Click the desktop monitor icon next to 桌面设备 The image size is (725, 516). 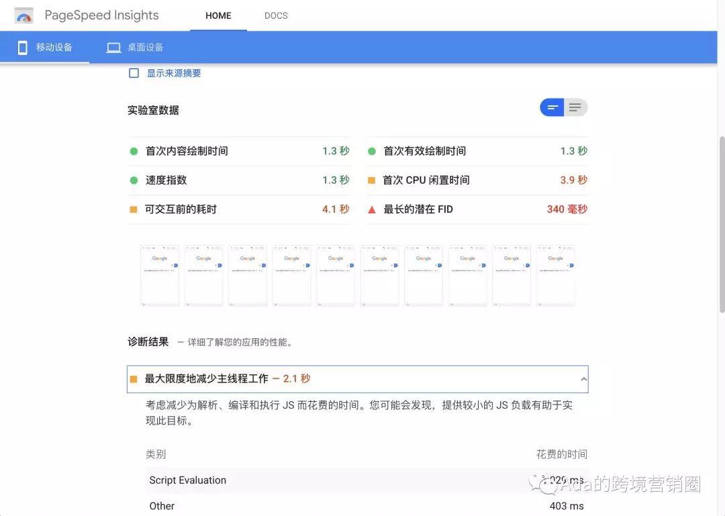coord(112,47)
